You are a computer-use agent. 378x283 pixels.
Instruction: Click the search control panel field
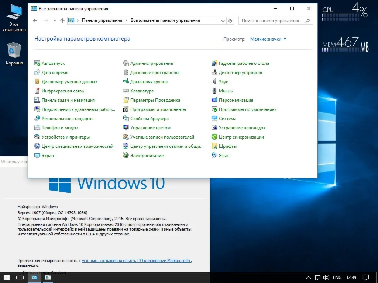(x=271, y=21)
